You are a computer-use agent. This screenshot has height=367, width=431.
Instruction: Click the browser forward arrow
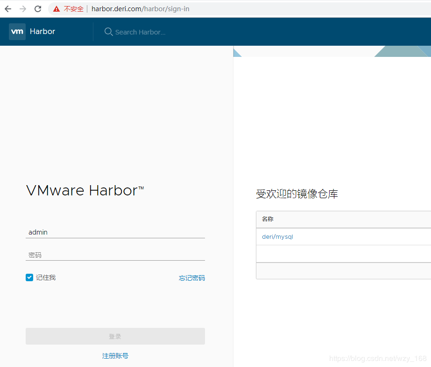click(22, 8)
